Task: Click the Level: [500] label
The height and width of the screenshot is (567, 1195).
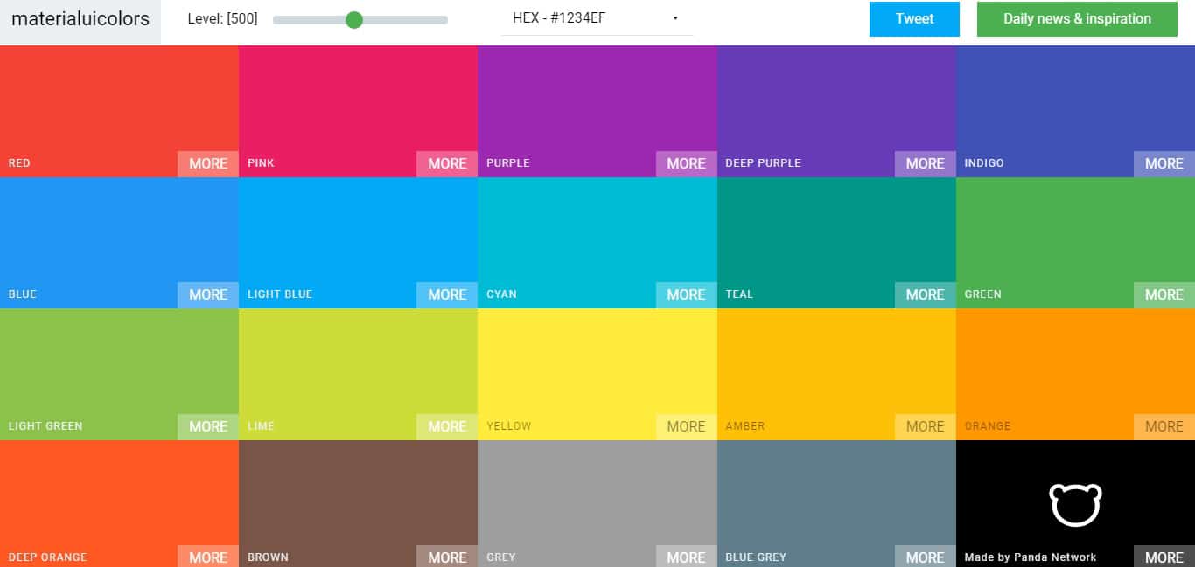Action: (223, 18)
